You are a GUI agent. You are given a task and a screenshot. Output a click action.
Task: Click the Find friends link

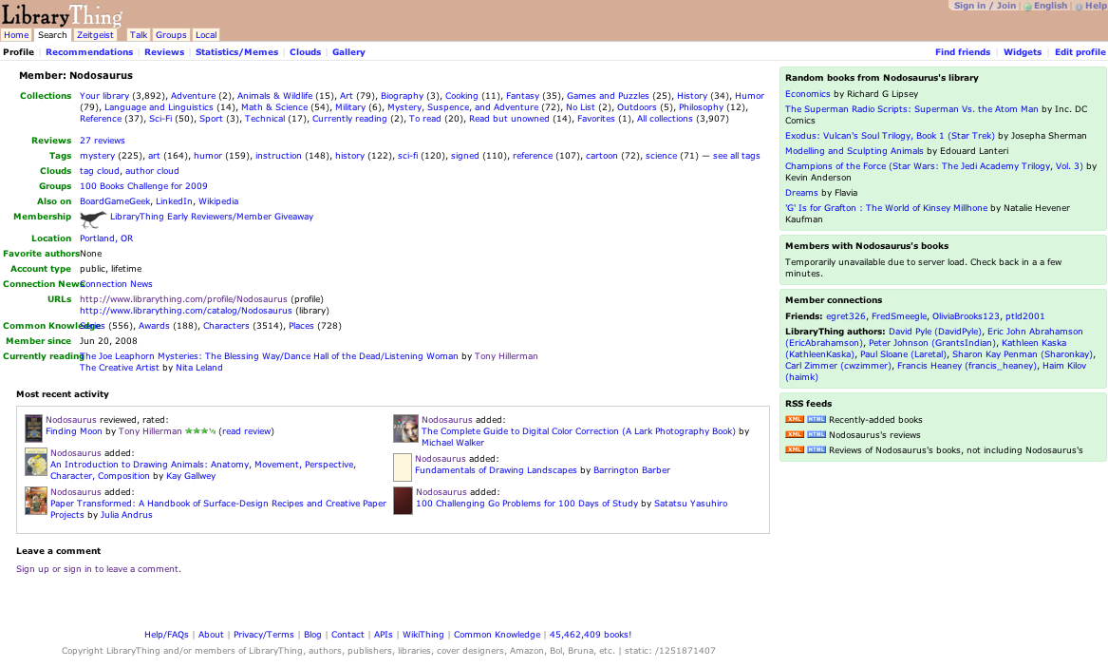(x=963, y=52)
